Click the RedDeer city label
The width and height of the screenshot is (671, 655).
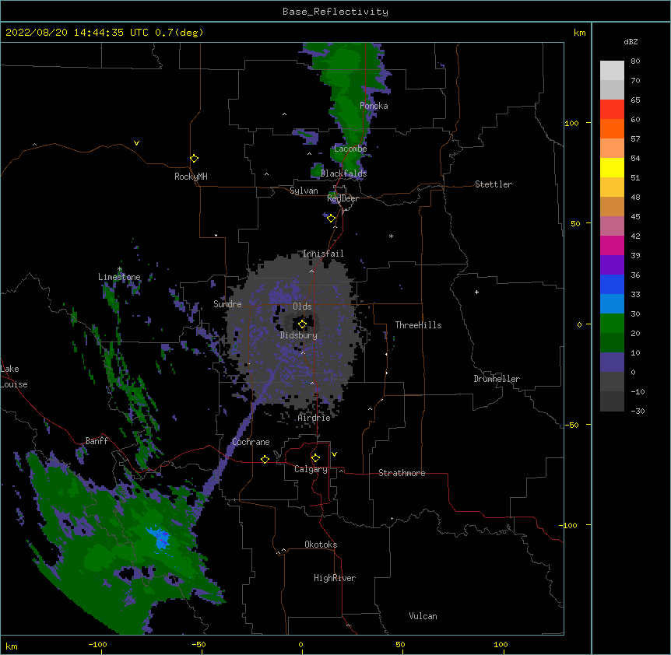pos(343,198)
